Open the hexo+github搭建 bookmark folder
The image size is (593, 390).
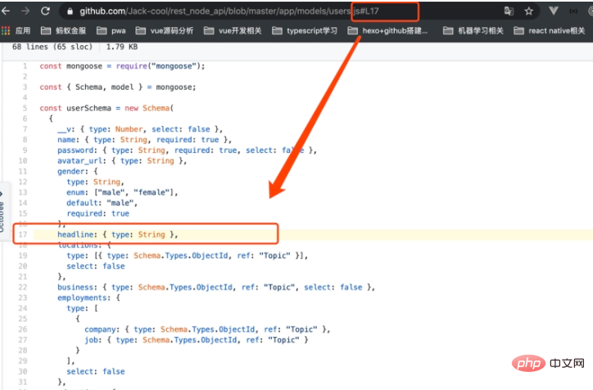click(387, 30)
